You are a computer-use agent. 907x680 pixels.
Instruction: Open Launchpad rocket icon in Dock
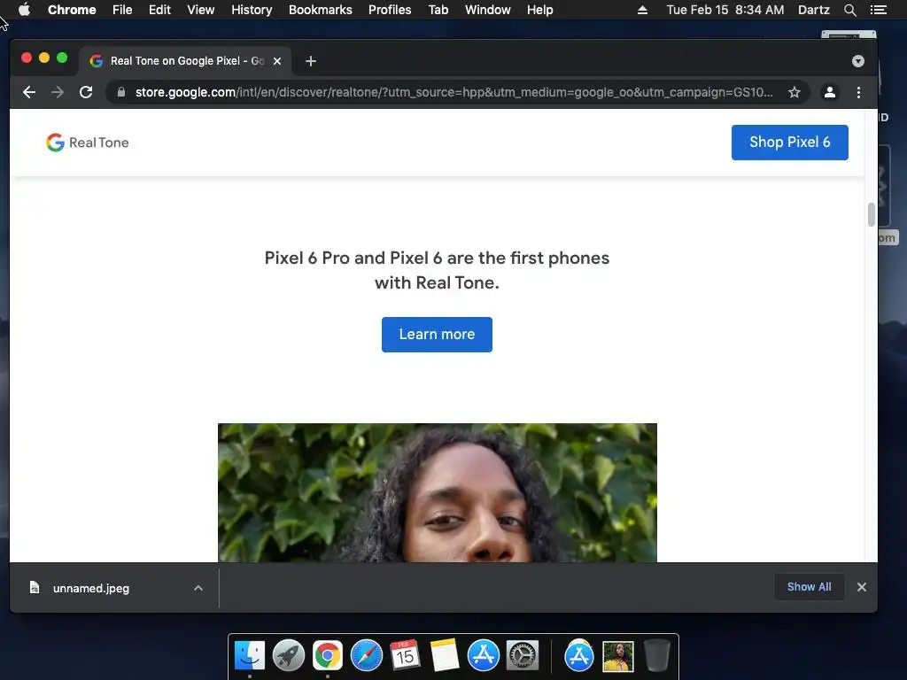point(288,656)
